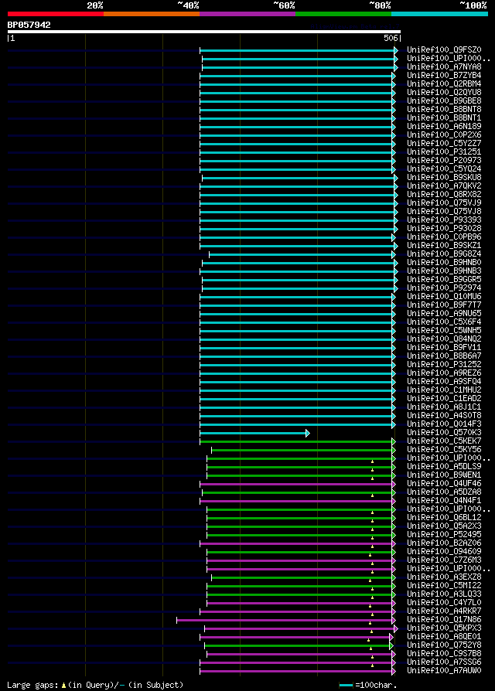The image size is (495, 691).
Task: Click the UniRef100_Q570K3 label
Action: [x=444, y=433]
